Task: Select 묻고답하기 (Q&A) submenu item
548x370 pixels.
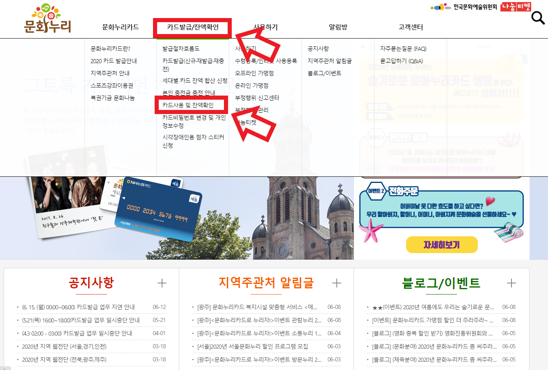Action: tap(402, 61)
